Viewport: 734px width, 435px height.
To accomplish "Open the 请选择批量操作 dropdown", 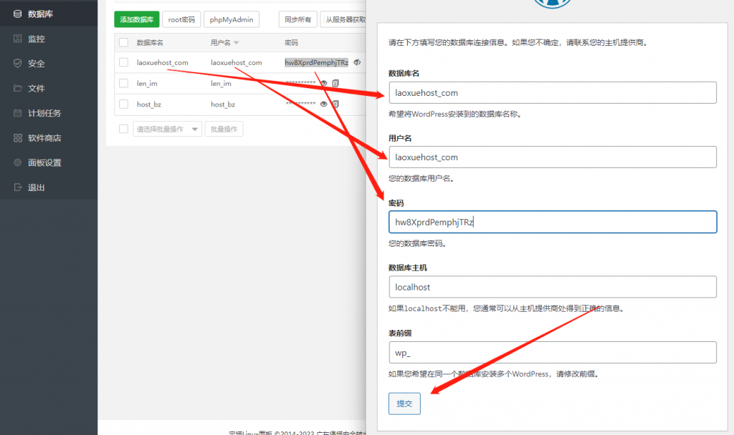I will pos(167,129).
